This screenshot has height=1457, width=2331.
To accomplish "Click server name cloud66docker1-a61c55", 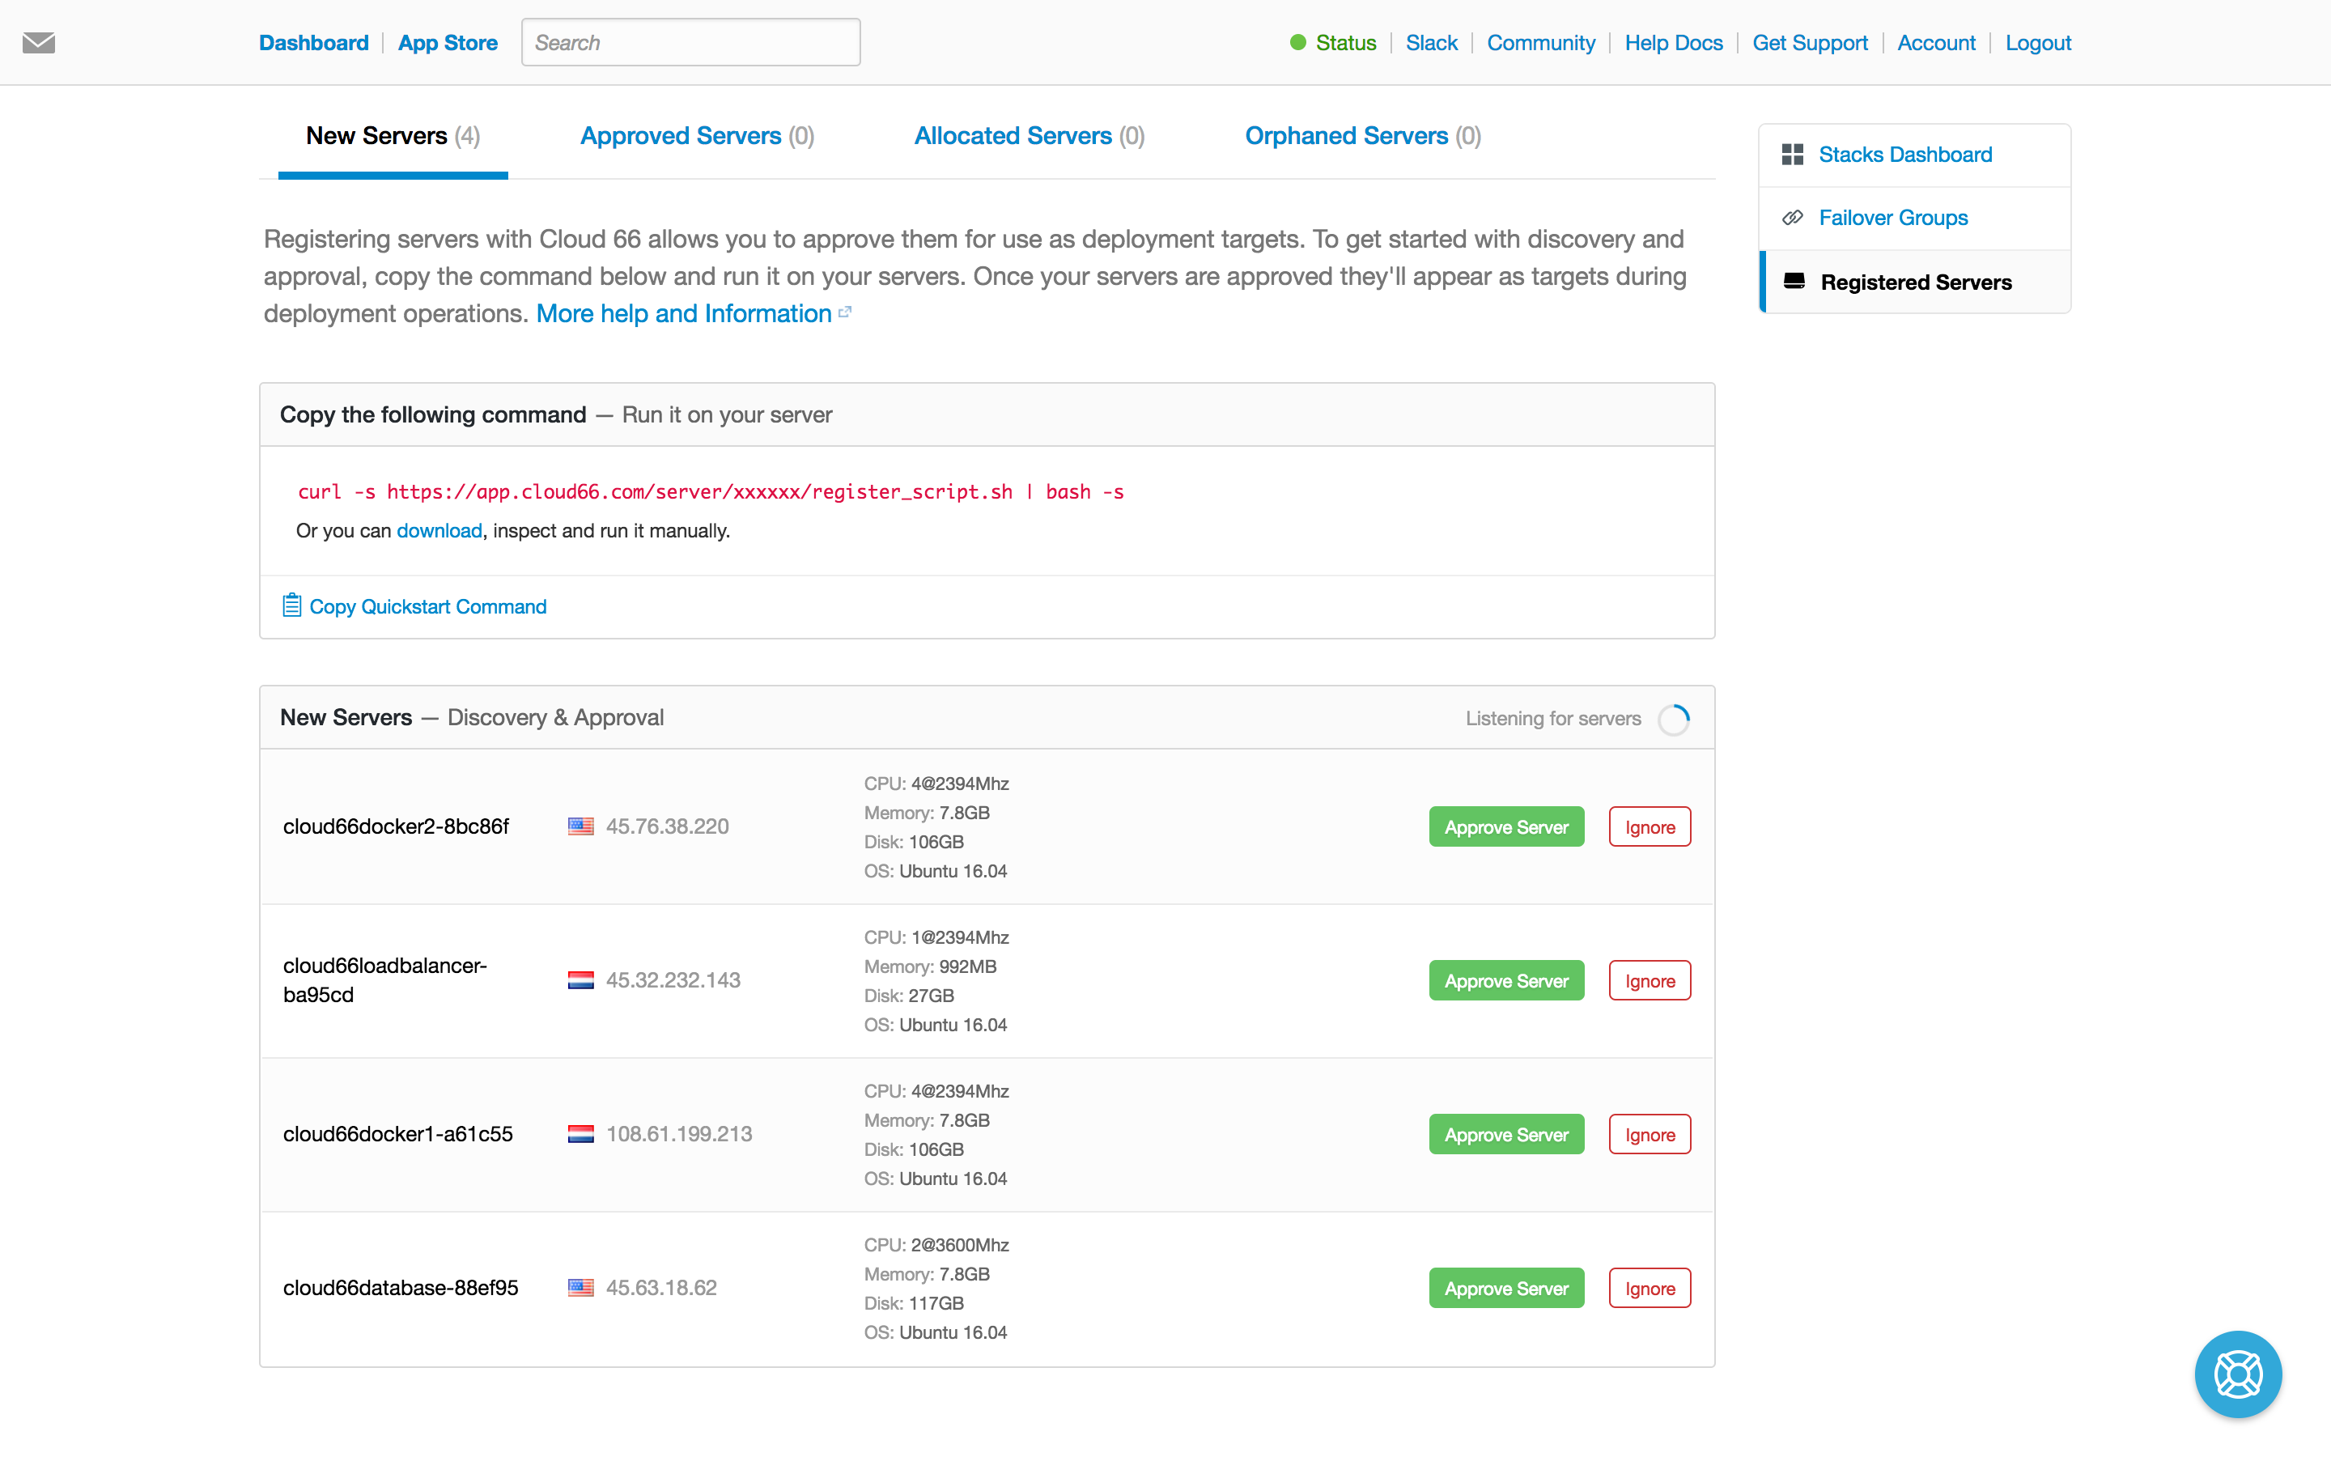I will [x=398, y=1134].
